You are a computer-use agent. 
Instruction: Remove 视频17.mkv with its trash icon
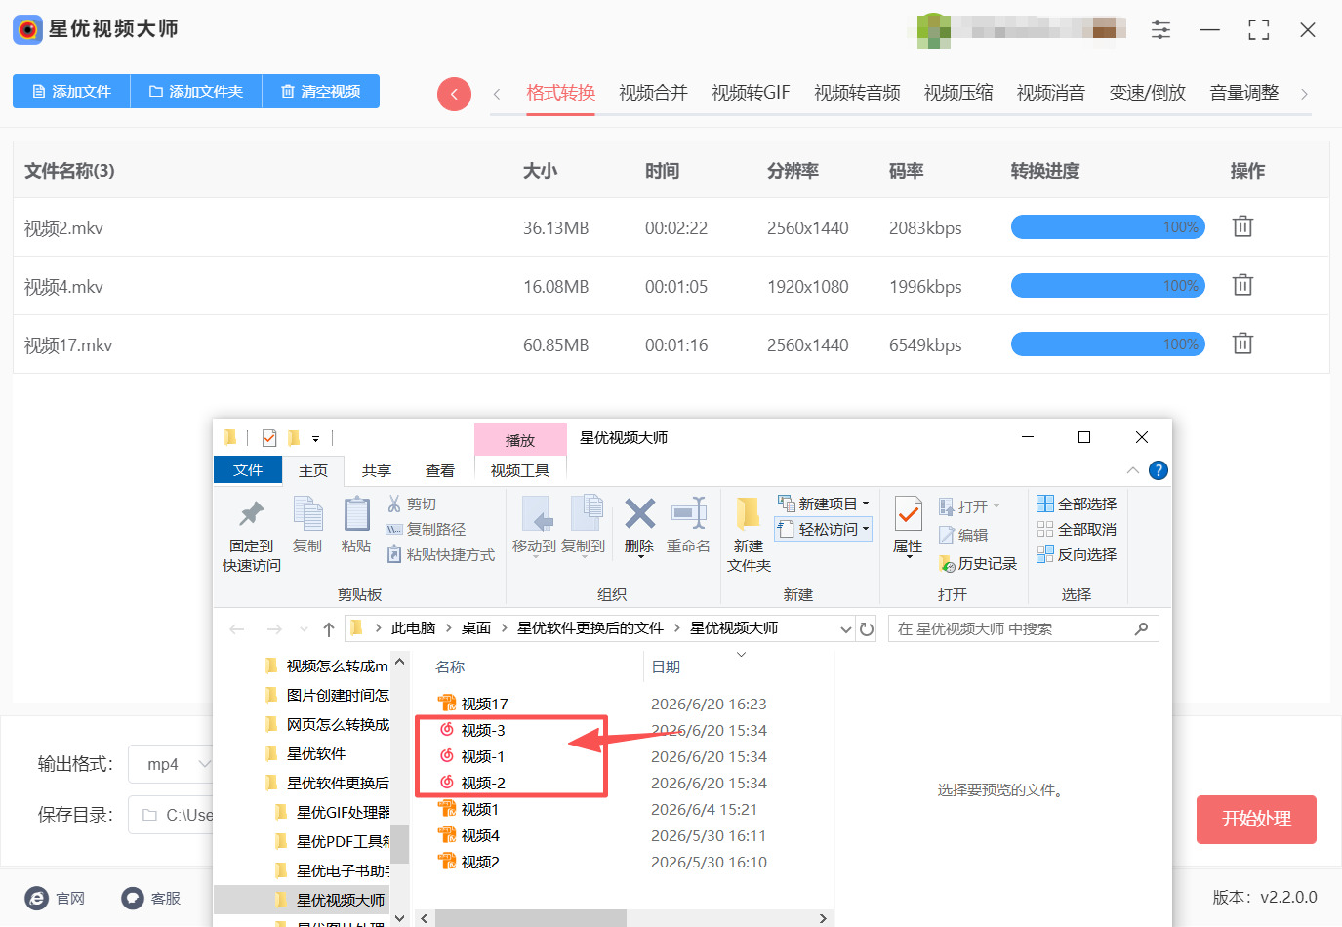coord(1242,343)
